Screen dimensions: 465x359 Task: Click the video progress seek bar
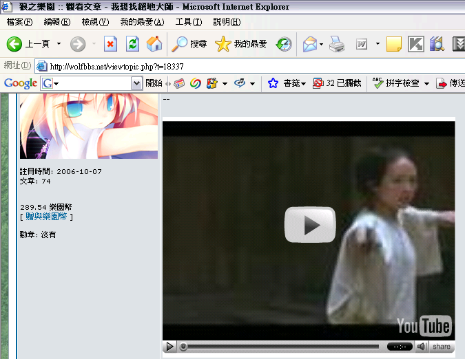[x=280, y=347]
